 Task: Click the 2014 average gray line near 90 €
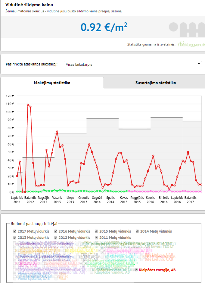[102, 118]
